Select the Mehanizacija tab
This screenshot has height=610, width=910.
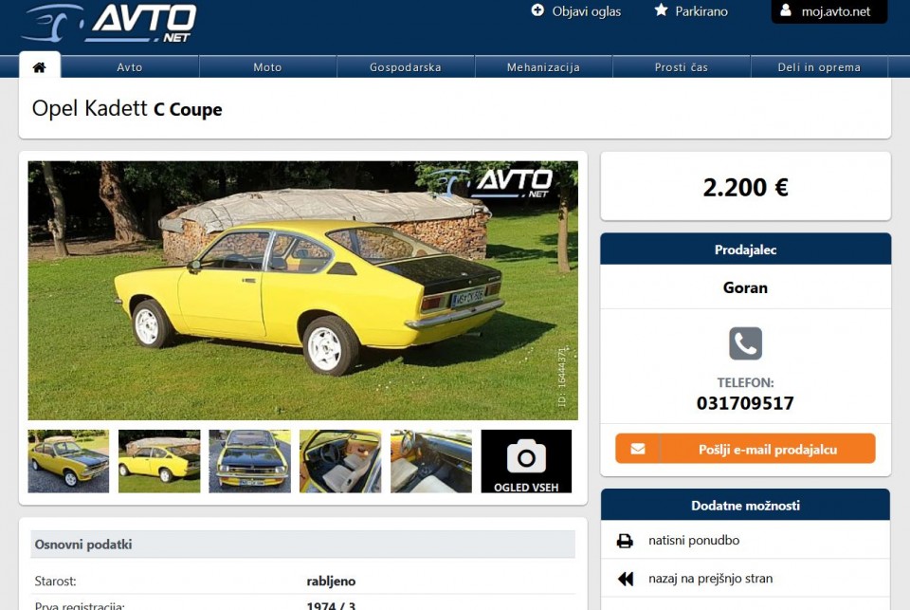click(x=544, y=66)
